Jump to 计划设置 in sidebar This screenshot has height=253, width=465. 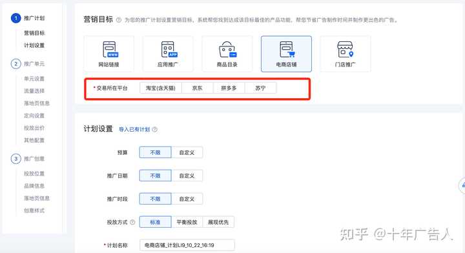[x=34, y=45]
